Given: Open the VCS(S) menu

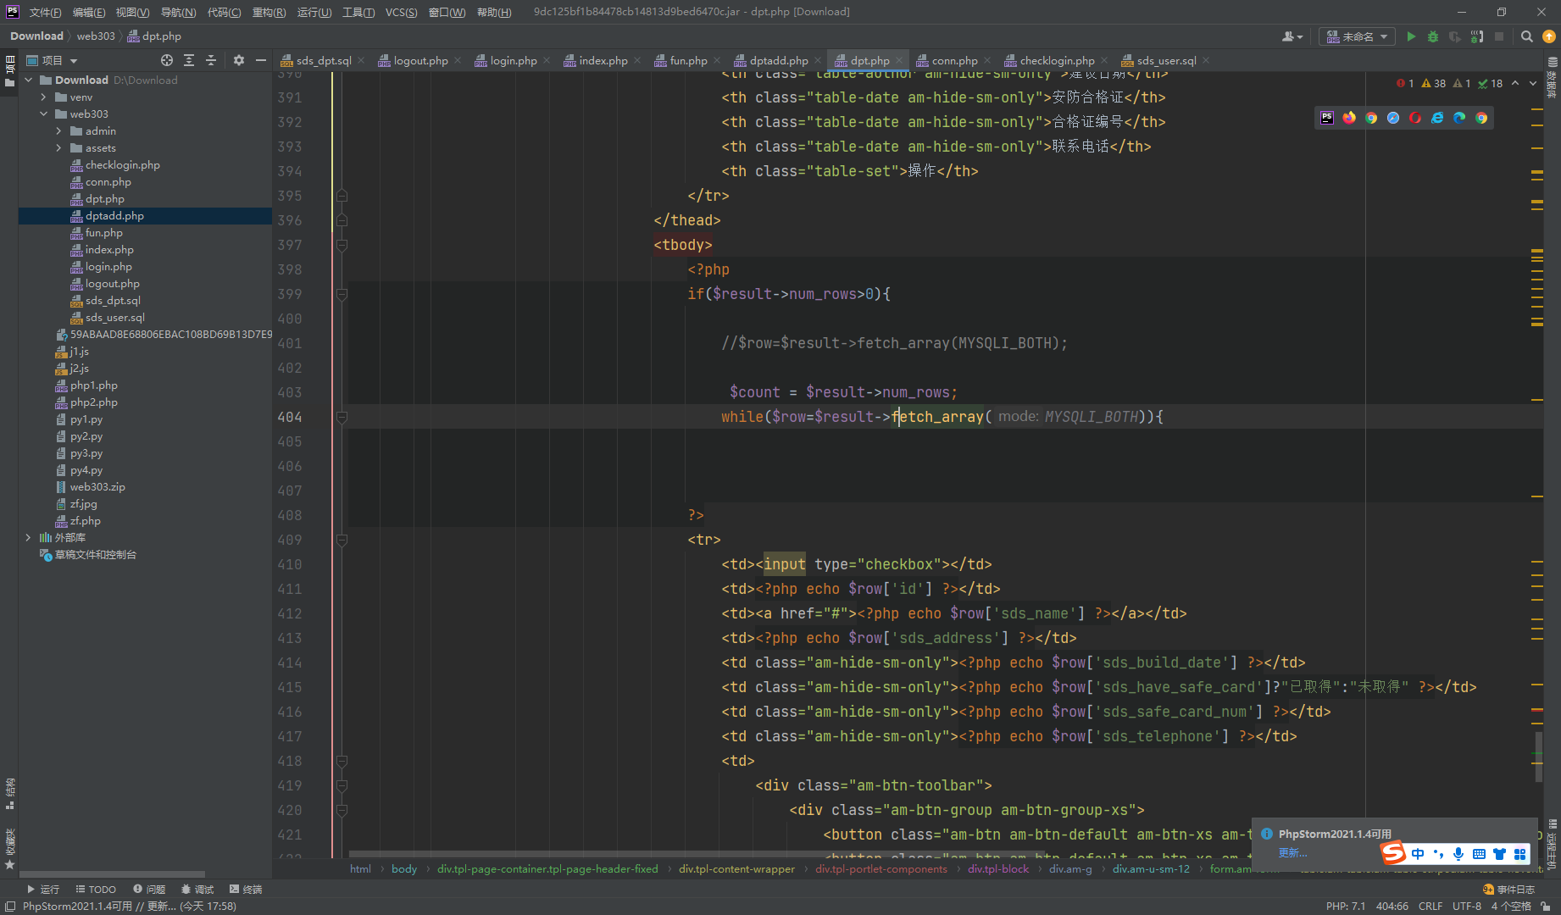Looking at the screenshot, I should click(401, 12).
